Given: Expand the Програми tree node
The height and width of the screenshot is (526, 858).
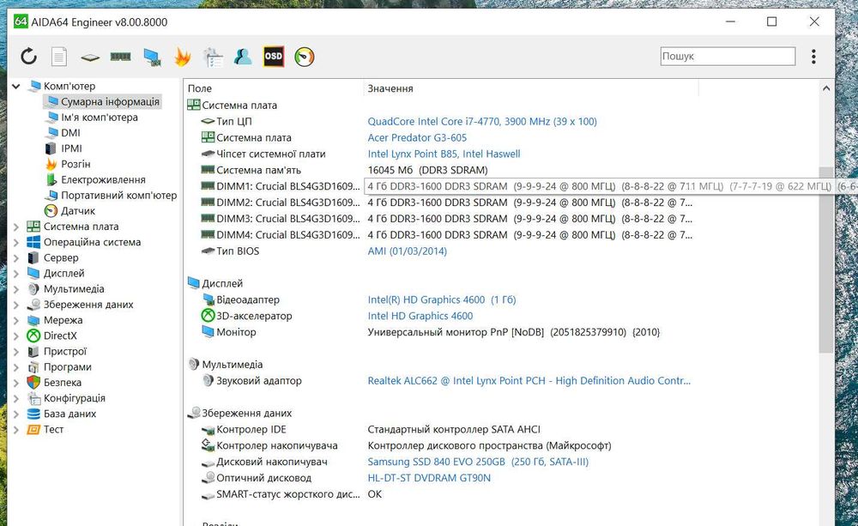Looking at the screenshot, I should click(15, 367).
